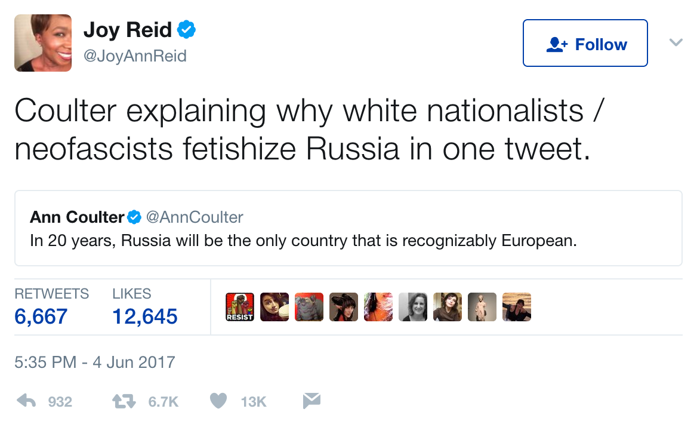Open the @JoyAnnReid handle link

pyautogui.click(x=135, y=56)
